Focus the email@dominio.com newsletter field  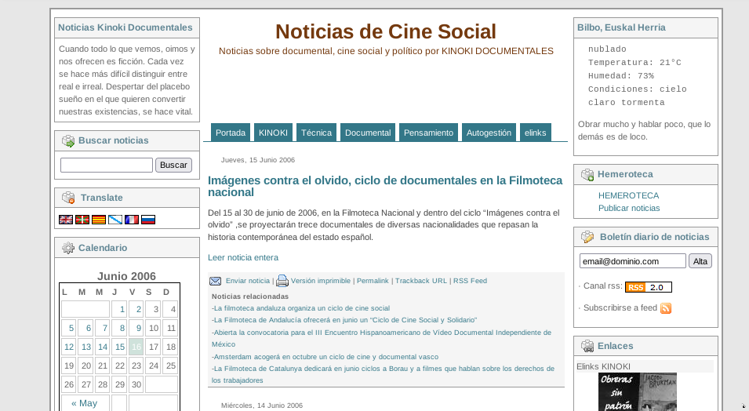632,261
